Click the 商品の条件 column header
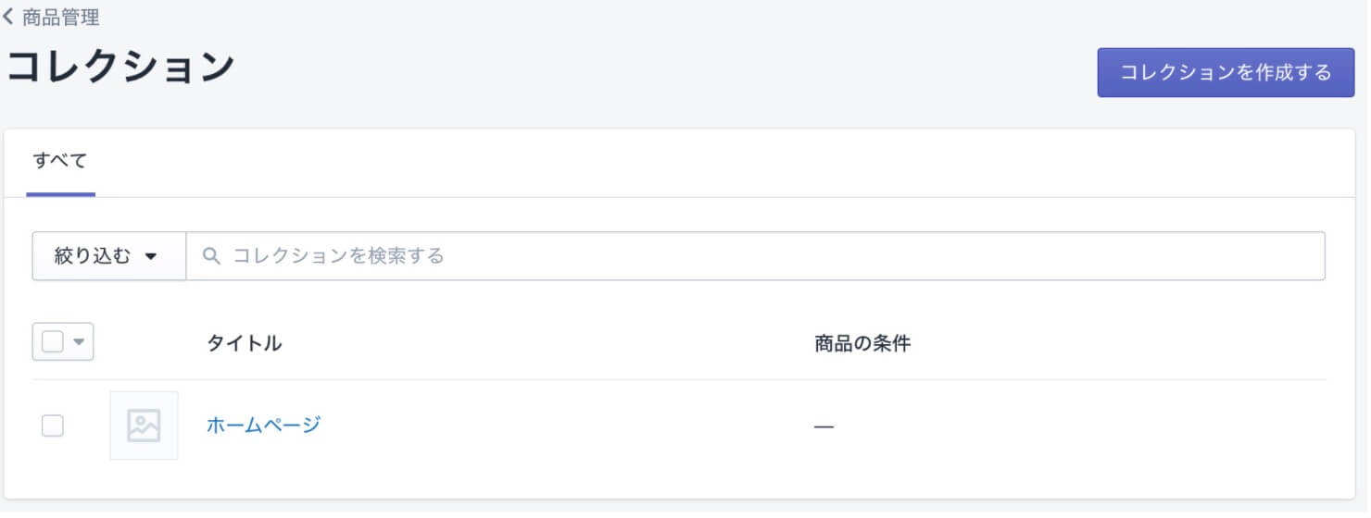This screenshot has width=1371, height=518. pyautogui.click(x=862, y=343)
